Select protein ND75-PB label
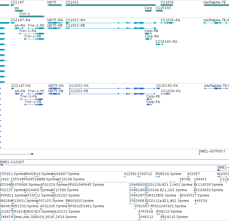Screen dimensions: 229x221 pyautogui.click(x=56, y=91)
